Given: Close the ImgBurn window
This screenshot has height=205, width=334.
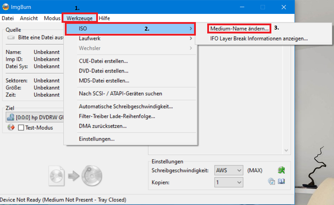Looking at the screenshot, I should (284, 7).
